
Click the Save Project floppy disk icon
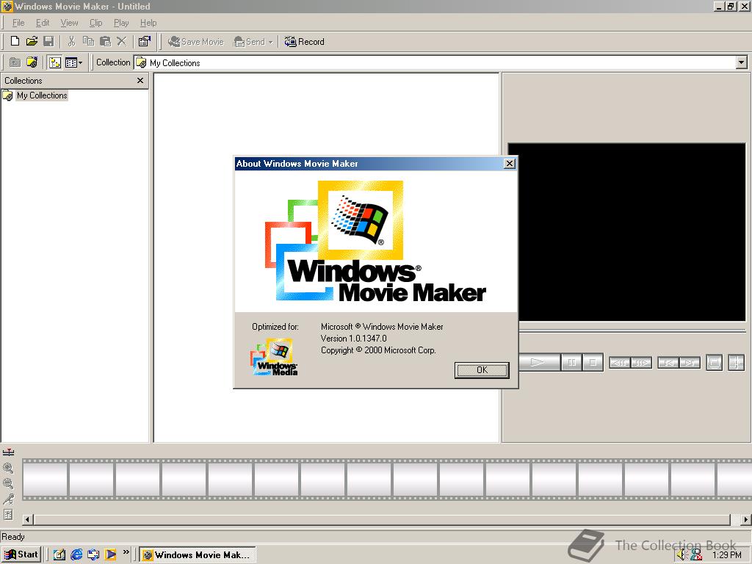[48, 41]
